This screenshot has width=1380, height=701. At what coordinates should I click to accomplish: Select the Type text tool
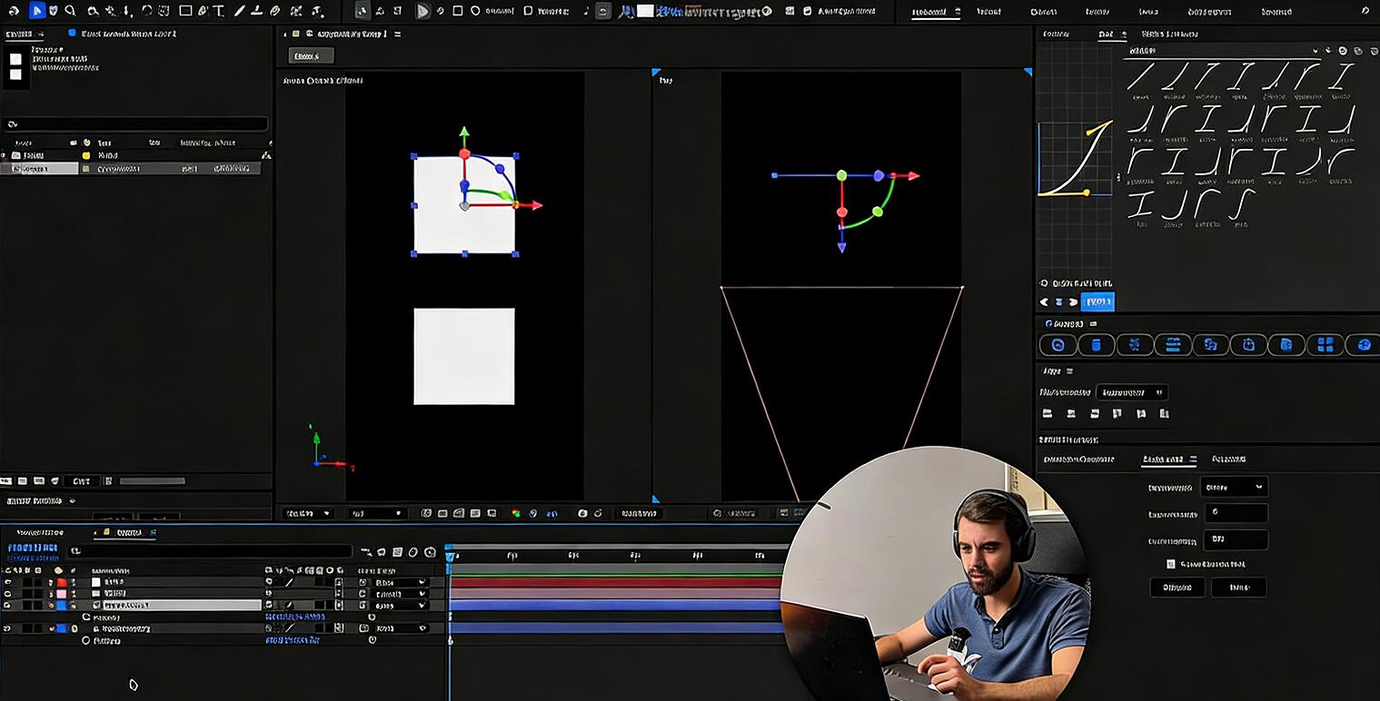coord(219,11)
